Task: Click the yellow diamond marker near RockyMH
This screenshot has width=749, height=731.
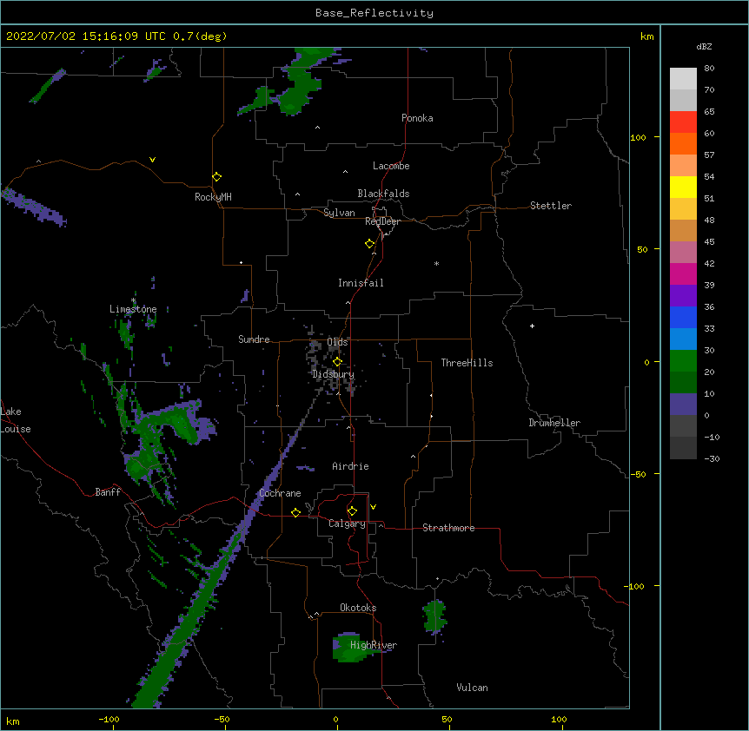Action: [x=216, y=176]
